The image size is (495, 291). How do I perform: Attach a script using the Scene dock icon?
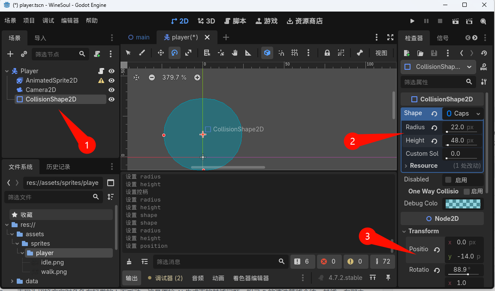[97, 54]
